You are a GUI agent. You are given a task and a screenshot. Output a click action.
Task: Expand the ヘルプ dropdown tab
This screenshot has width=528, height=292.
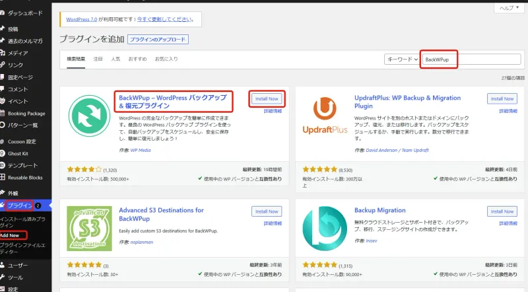509,8
